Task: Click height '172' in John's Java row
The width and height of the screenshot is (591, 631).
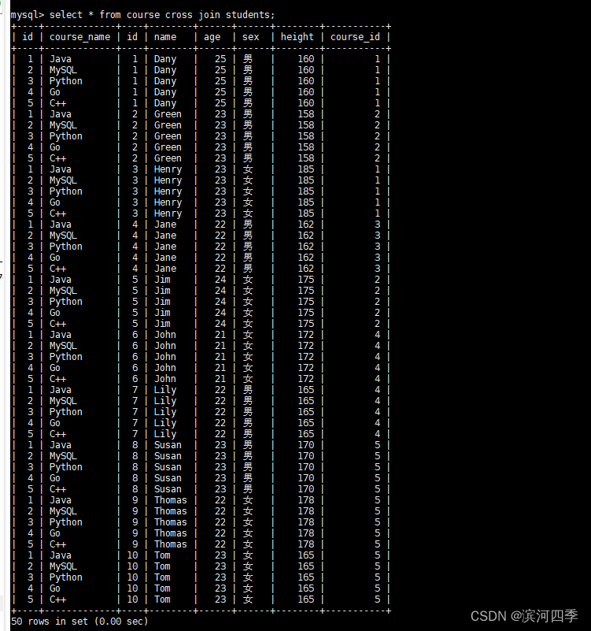Action: coord(306,335)
